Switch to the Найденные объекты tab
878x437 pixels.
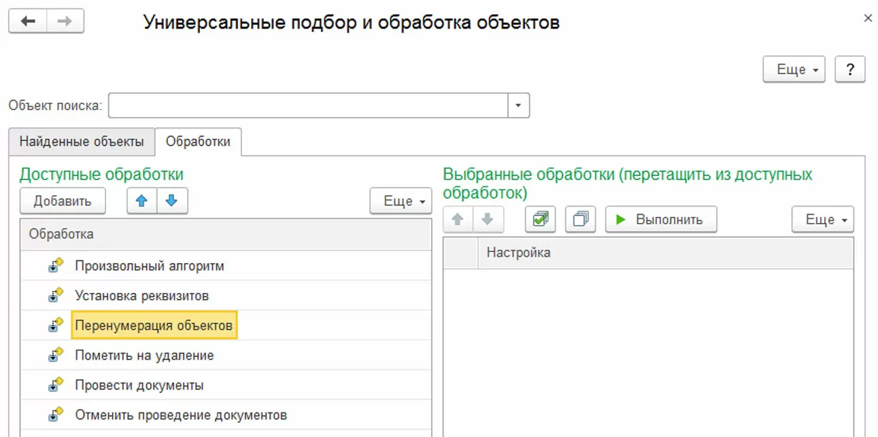click(82, 142)
